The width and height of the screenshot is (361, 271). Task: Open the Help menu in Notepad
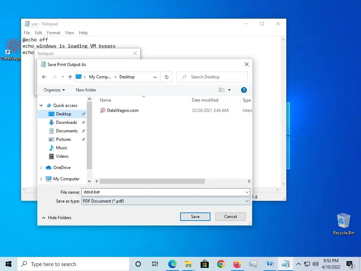83,33
